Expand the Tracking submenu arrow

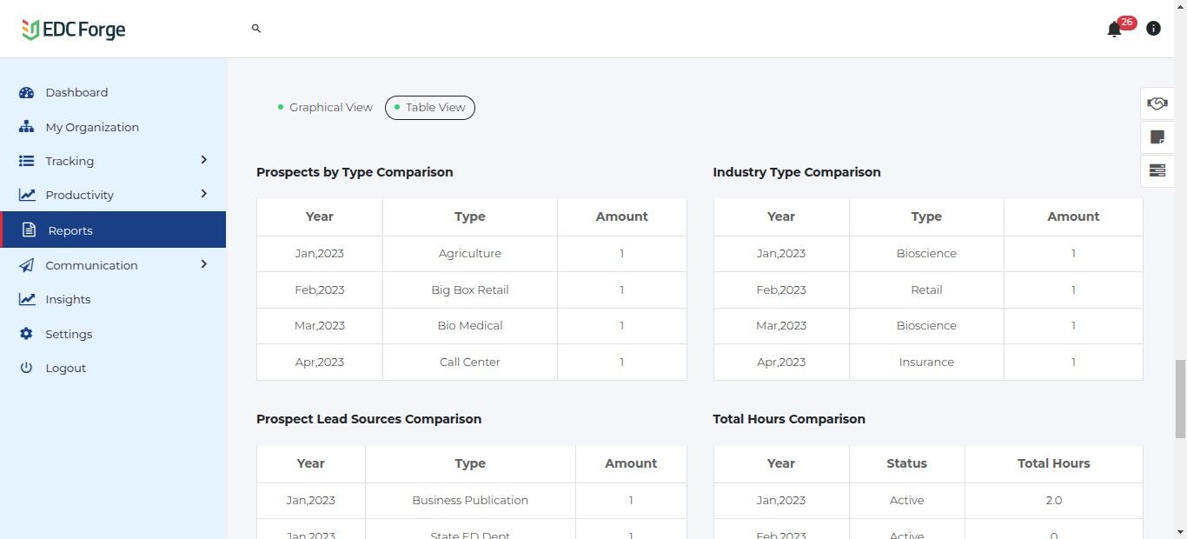(203, 160)
